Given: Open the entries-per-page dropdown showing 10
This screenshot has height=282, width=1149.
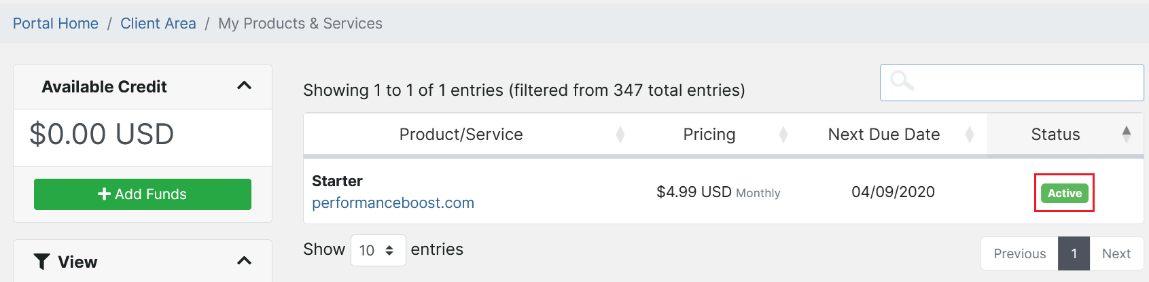Looking at the screenshot, I should pyautogui.click(x=378, y=250).
